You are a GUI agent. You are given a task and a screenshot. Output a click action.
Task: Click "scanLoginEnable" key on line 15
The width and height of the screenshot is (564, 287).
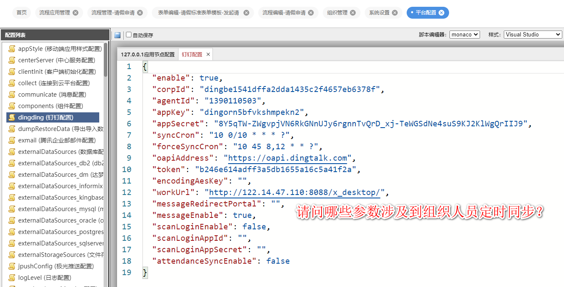193,227
